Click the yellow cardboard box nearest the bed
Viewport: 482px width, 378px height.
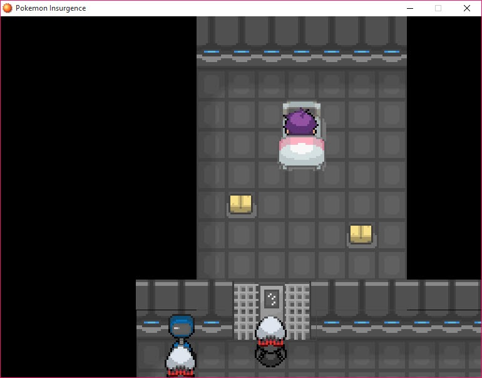click(x=241, y=204)
